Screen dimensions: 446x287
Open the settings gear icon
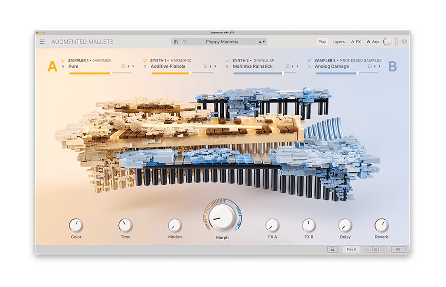pyautogui.click(x=404, y=42)
